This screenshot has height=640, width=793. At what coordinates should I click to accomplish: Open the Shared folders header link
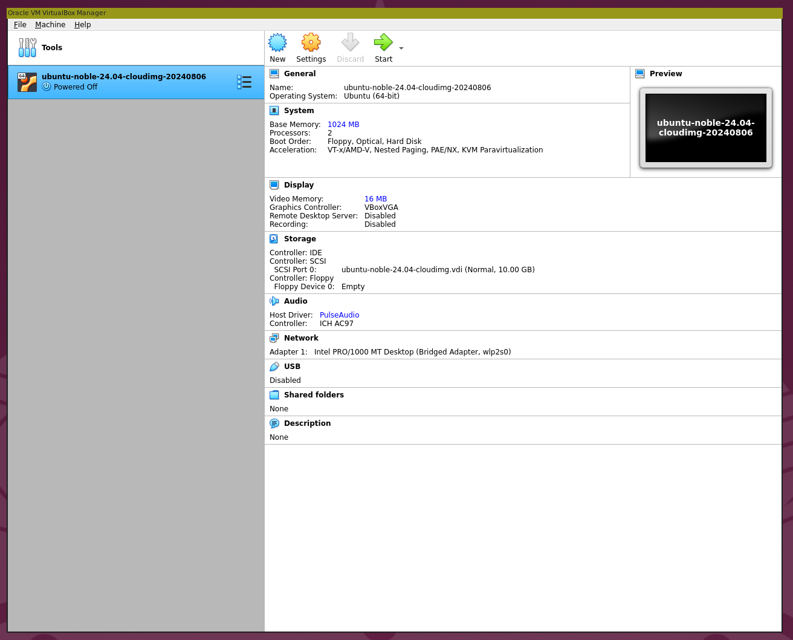point(314,395)
